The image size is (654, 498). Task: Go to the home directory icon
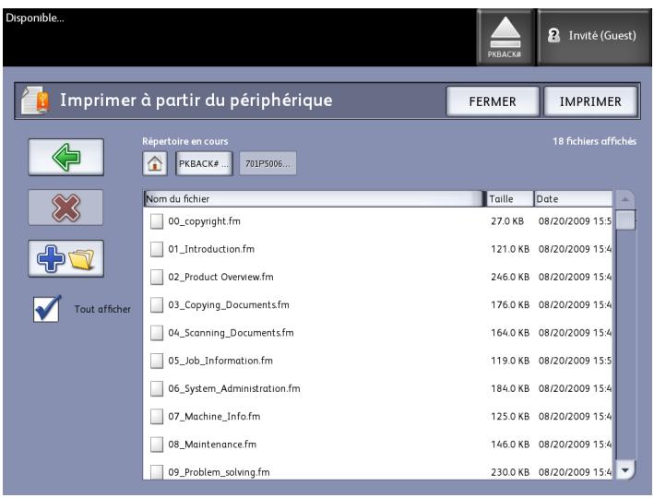155,163
